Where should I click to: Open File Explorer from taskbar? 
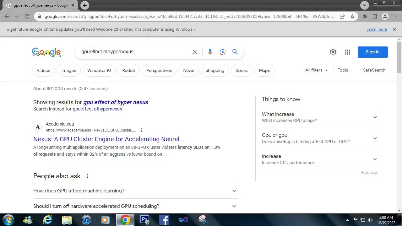click(x=67, y=220)
